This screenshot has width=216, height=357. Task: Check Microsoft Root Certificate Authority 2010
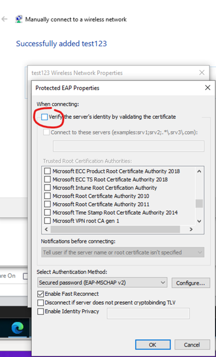click(x=47, y=196)
